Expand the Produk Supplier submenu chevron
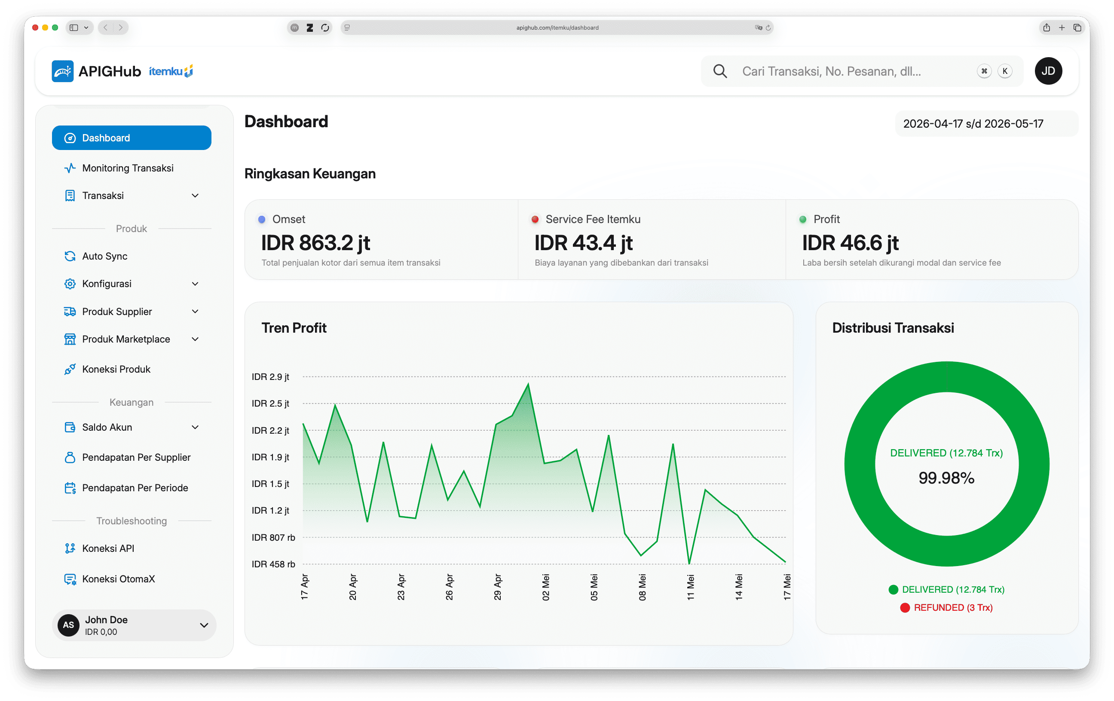 tap(195, 312)
